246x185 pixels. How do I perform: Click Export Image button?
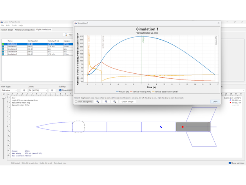pos(127,102)
